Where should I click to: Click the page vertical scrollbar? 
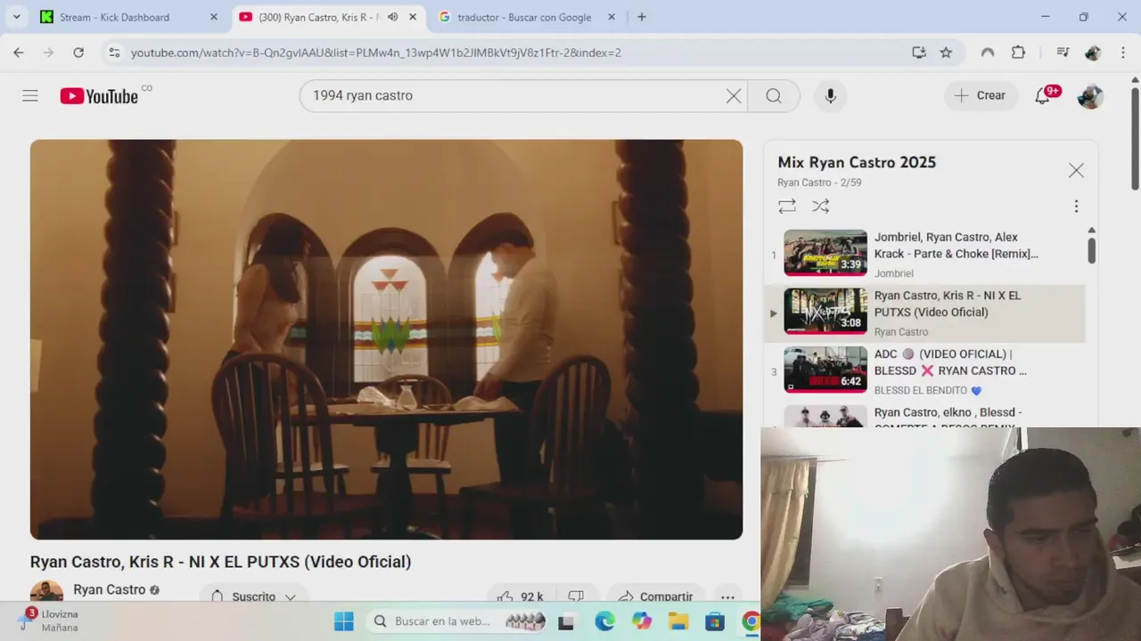click(x=1135, y=138)
